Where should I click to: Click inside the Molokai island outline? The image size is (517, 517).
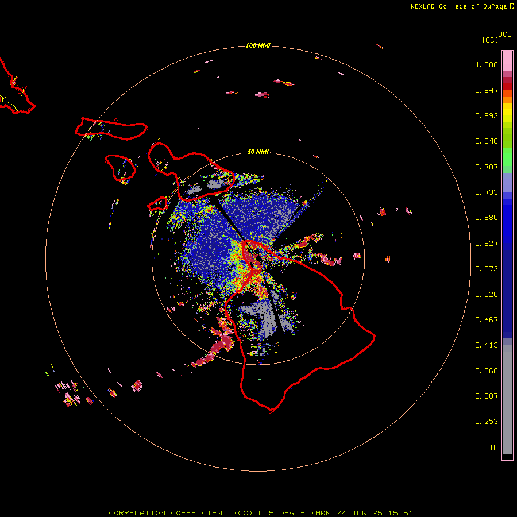pyautogui.click(x=112, y=129)
